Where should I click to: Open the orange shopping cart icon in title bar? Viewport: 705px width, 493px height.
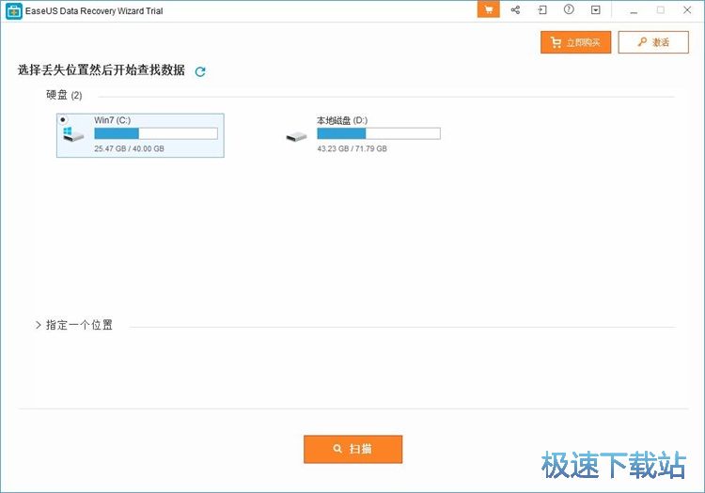(488, 9)
